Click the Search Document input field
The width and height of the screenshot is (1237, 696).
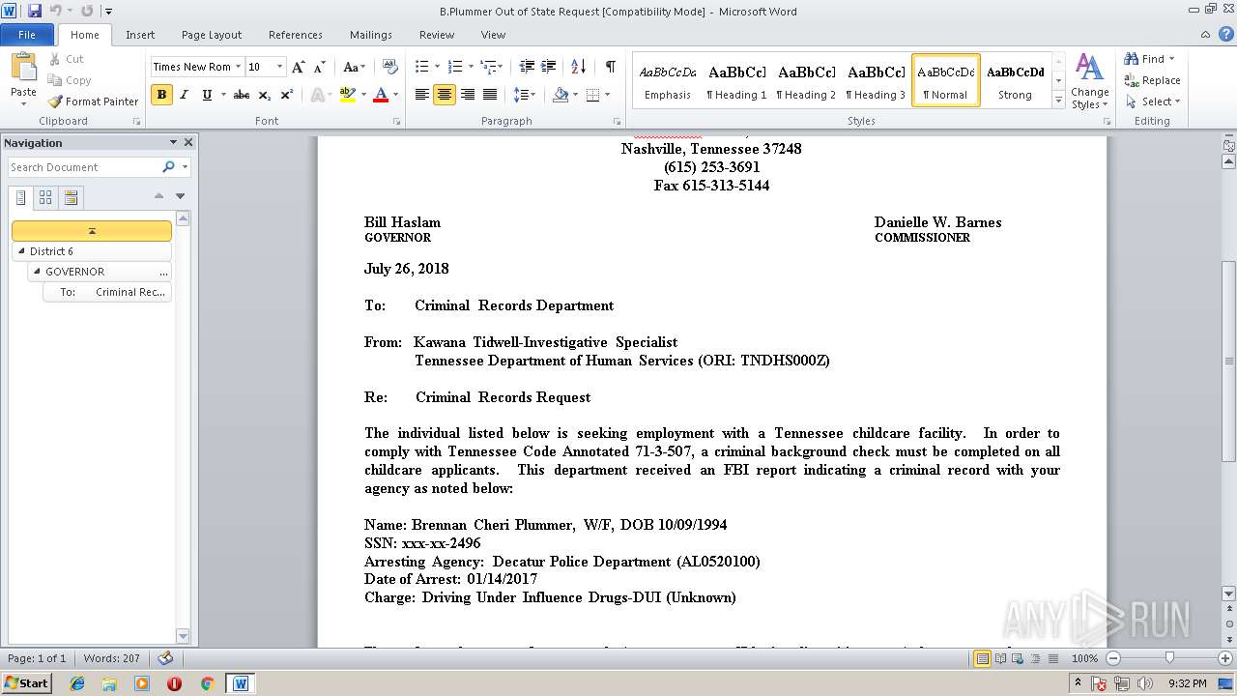tap(84, 167)
